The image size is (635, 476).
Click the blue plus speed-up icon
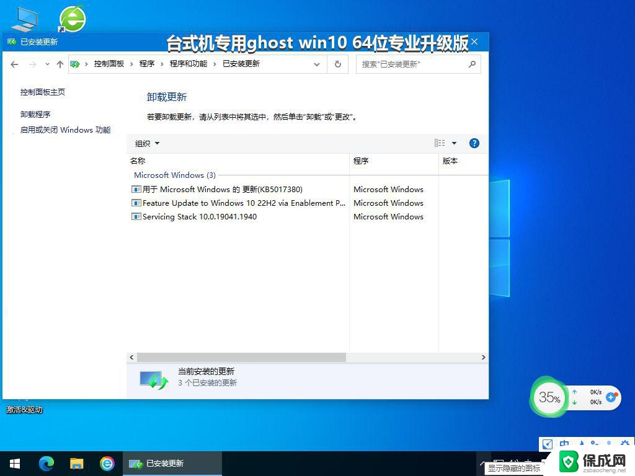pos(611,397)
